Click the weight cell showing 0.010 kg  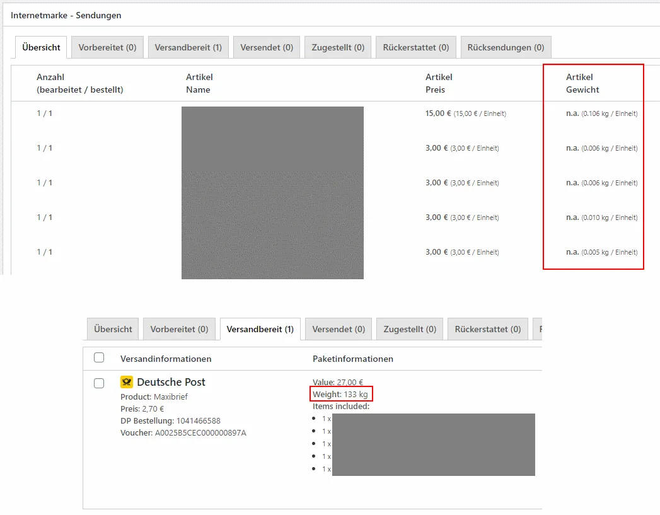601,217
